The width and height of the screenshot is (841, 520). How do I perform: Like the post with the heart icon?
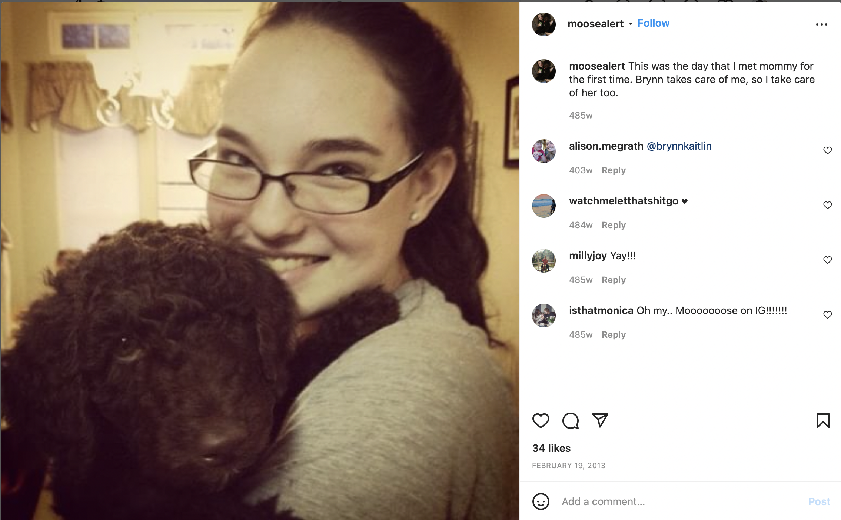coord(541,421)
